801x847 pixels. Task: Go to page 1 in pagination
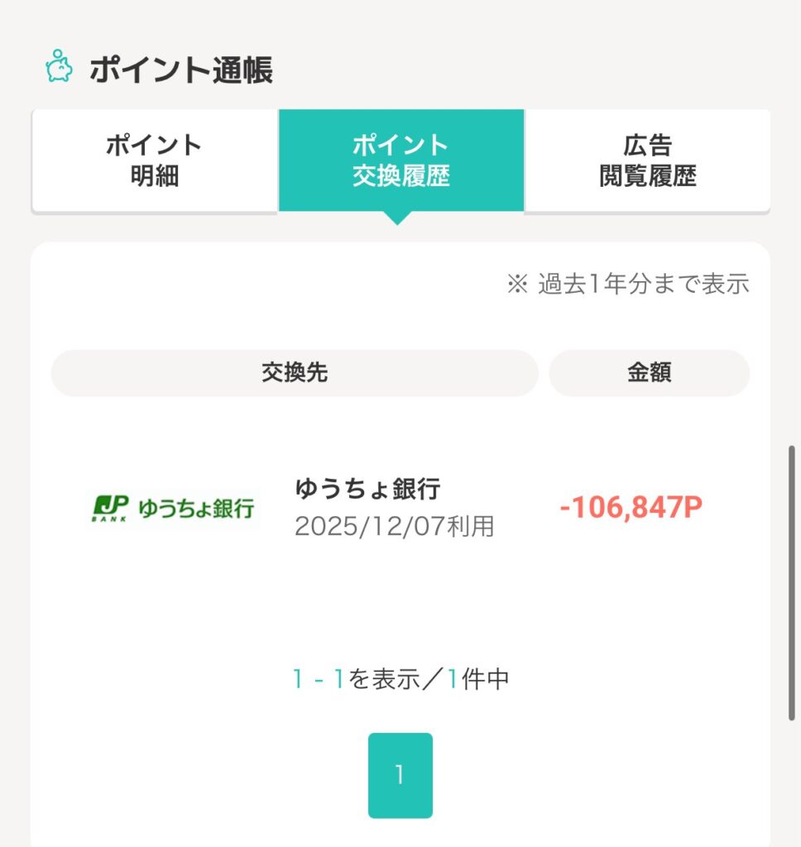[400, 775]
